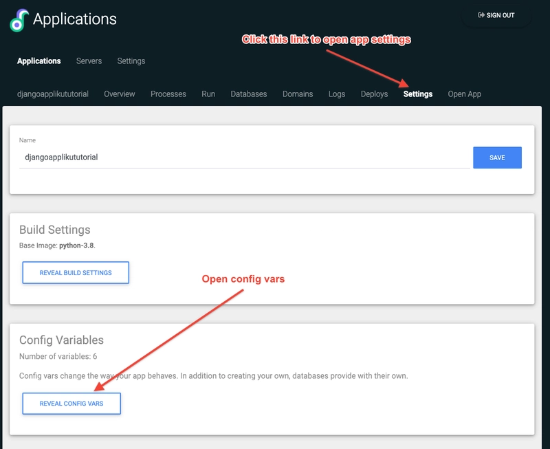Switch to the Overview tab
The height and width of the screenshot is (449, 550).
tap(119, 94)
